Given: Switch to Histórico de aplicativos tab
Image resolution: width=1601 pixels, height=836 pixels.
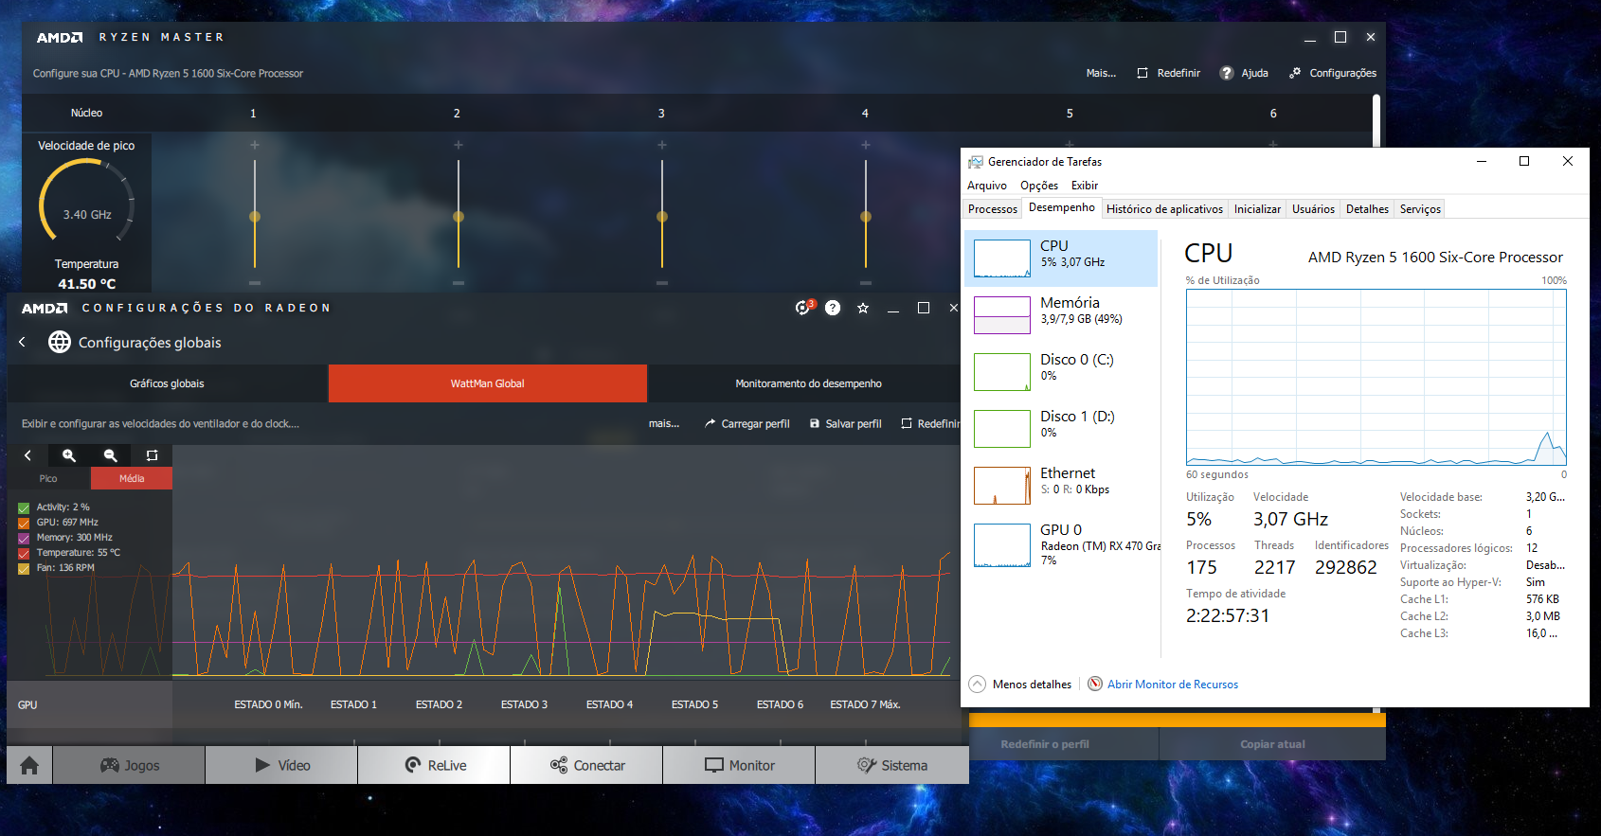Looking at the screenshot, I should (x=1164, y=209).
